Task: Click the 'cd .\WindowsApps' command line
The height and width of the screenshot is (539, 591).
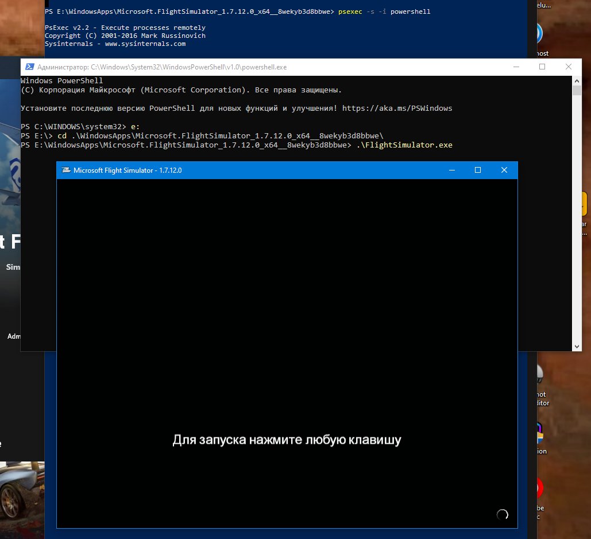Action: 202,135
